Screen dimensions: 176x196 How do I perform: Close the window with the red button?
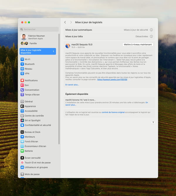(22, 22)
